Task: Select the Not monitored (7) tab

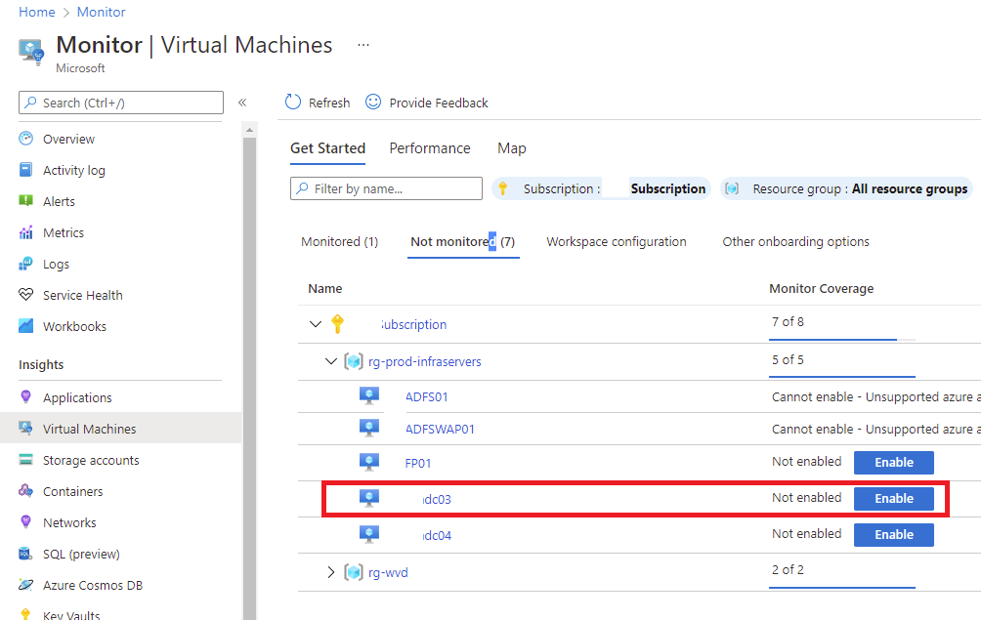Action: (x=462, y=241)
